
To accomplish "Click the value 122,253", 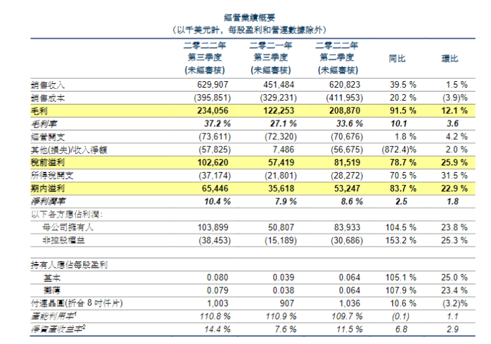I will coord(279,111).
